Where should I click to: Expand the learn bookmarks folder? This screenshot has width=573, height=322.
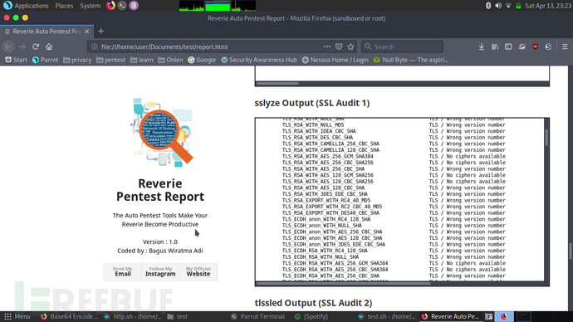(x=141, y=60)
